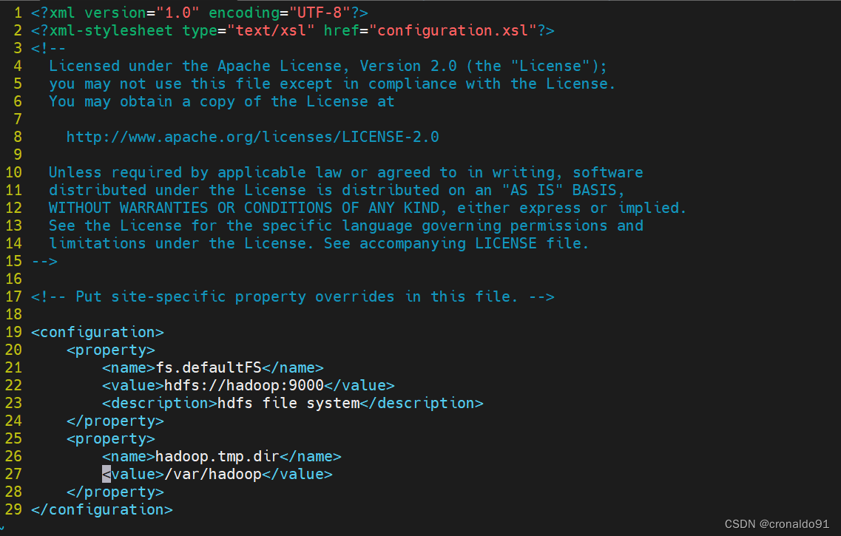This screenshot has height=536, width=841.
Task: Click the 'WITHOUT WARRANTIES OR CONDITIONS' comment line
Action: 368,208
